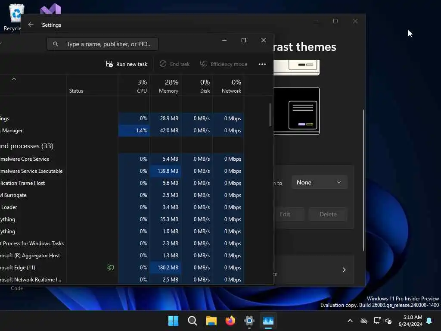This screenshot has height=331, width=441.
Task: Sort processes by Disk column
Action: (x=197, y=86)
